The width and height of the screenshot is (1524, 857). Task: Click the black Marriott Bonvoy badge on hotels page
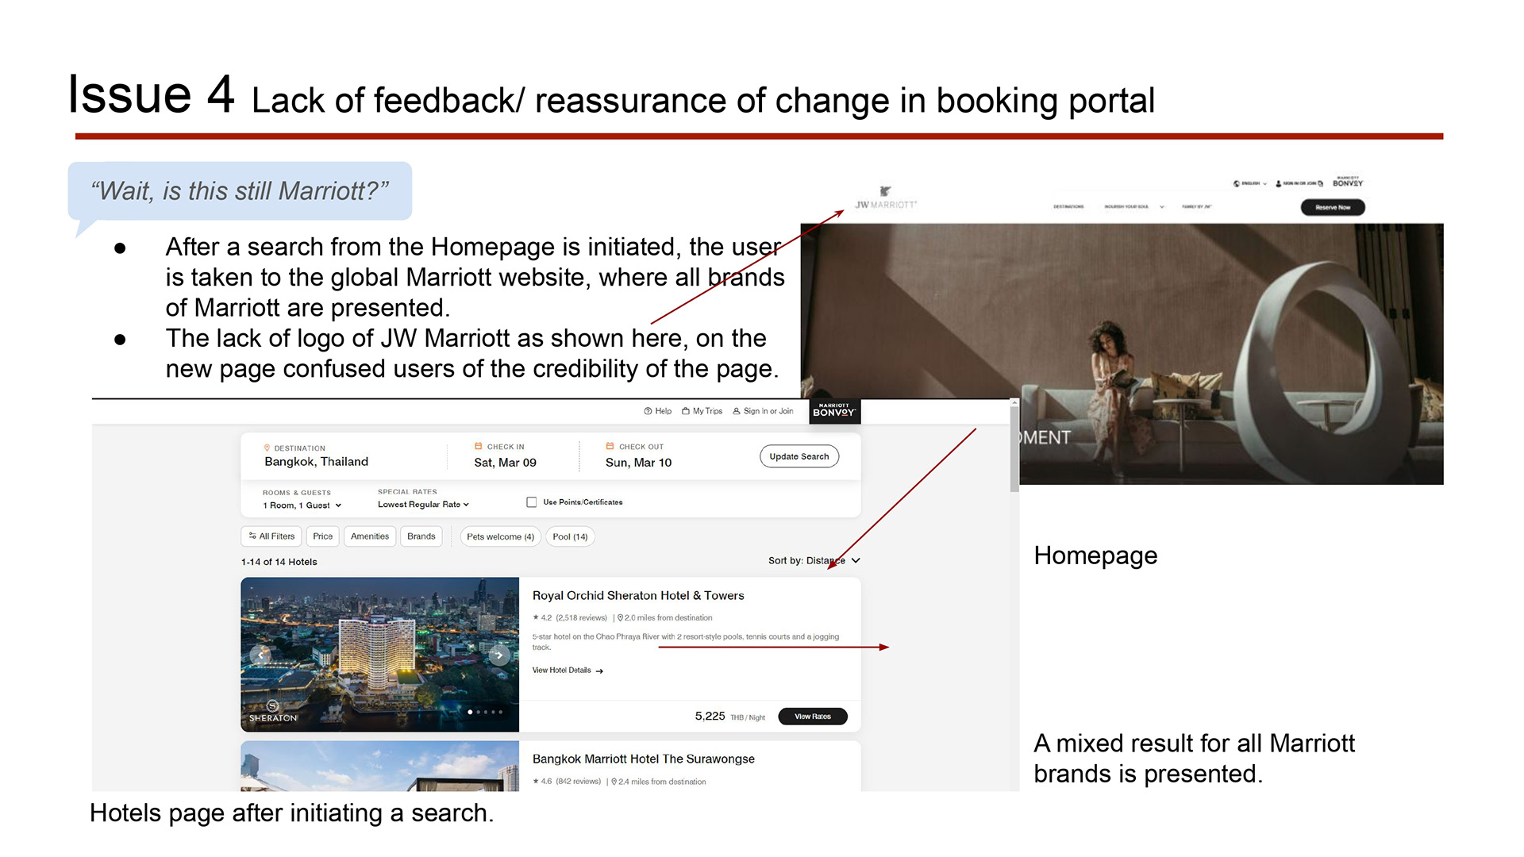[834, 411]
